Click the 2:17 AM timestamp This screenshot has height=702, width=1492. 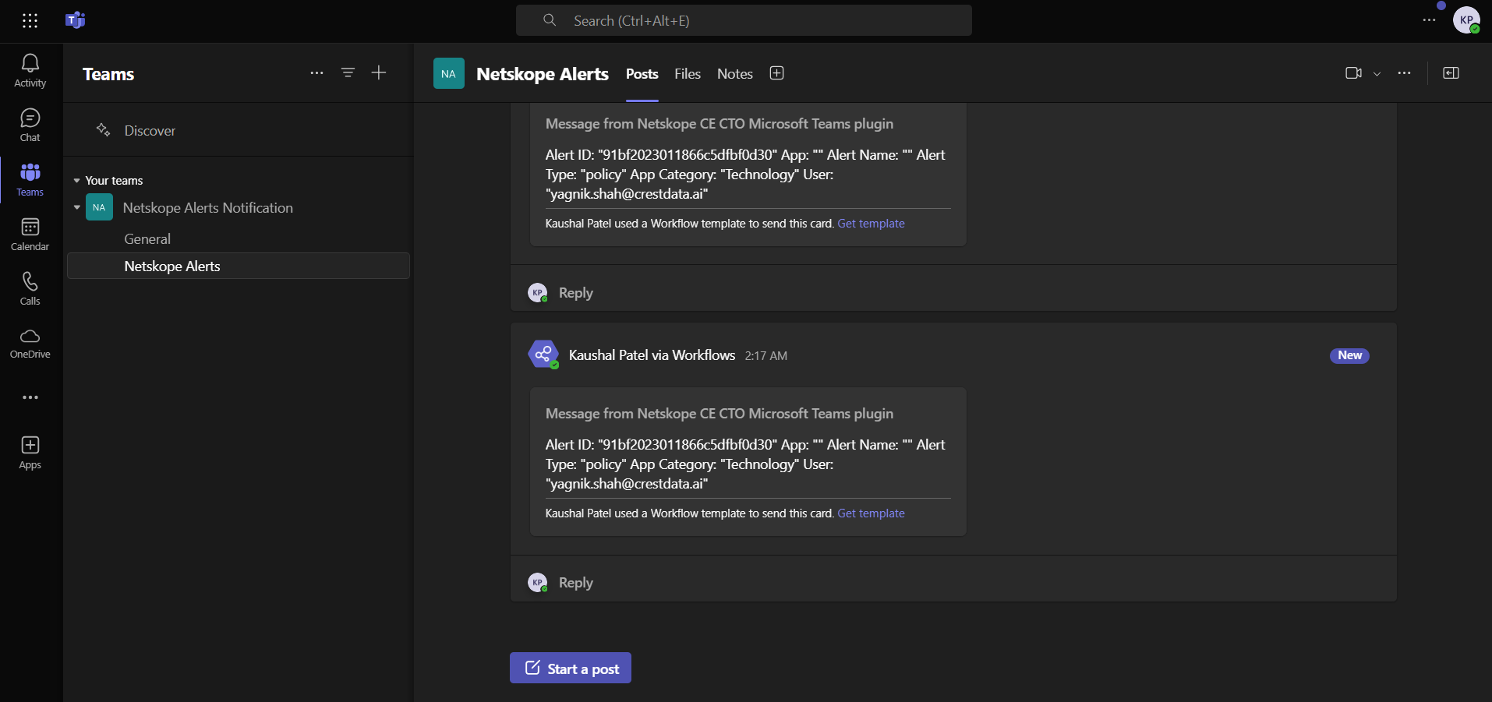[x=765, y=356]
